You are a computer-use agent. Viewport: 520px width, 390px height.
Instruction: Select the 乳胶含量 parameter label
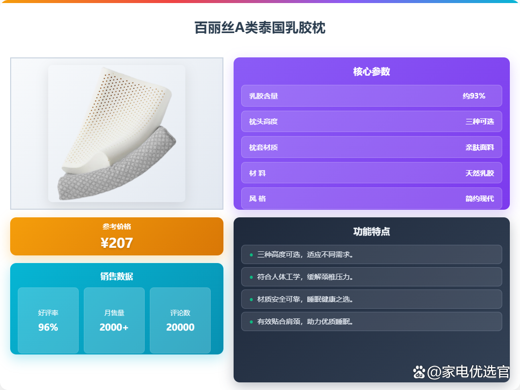tap(264, 96)
